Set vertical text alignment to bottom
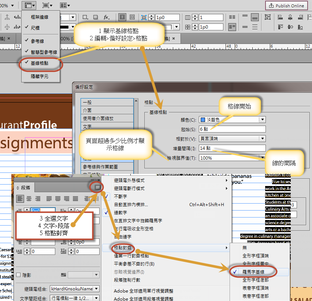312x301 pixels. point(255,17)
